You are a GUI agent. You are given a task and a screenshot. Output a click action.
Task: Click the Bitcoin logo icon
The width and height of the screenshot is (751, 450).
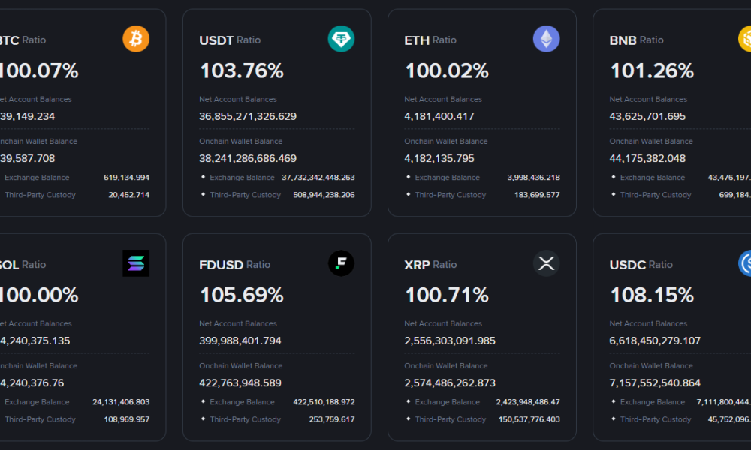[x=136, y=39]
